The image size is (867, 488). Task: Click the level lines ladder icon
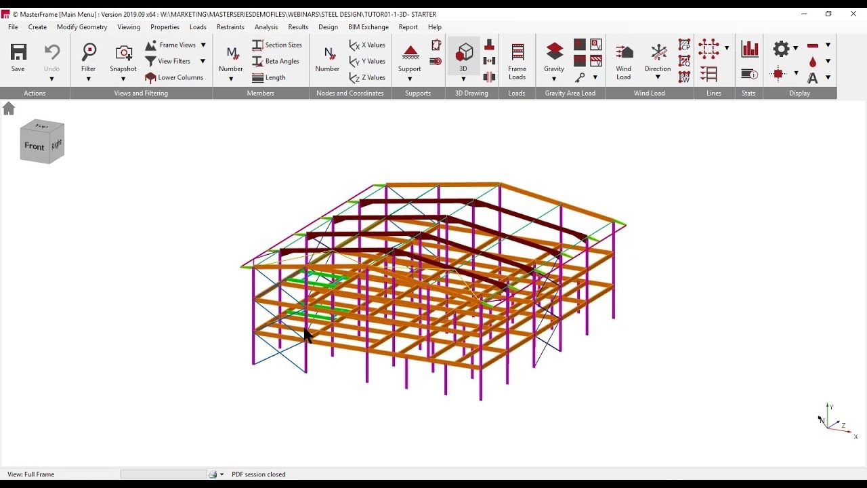[709, 74]
